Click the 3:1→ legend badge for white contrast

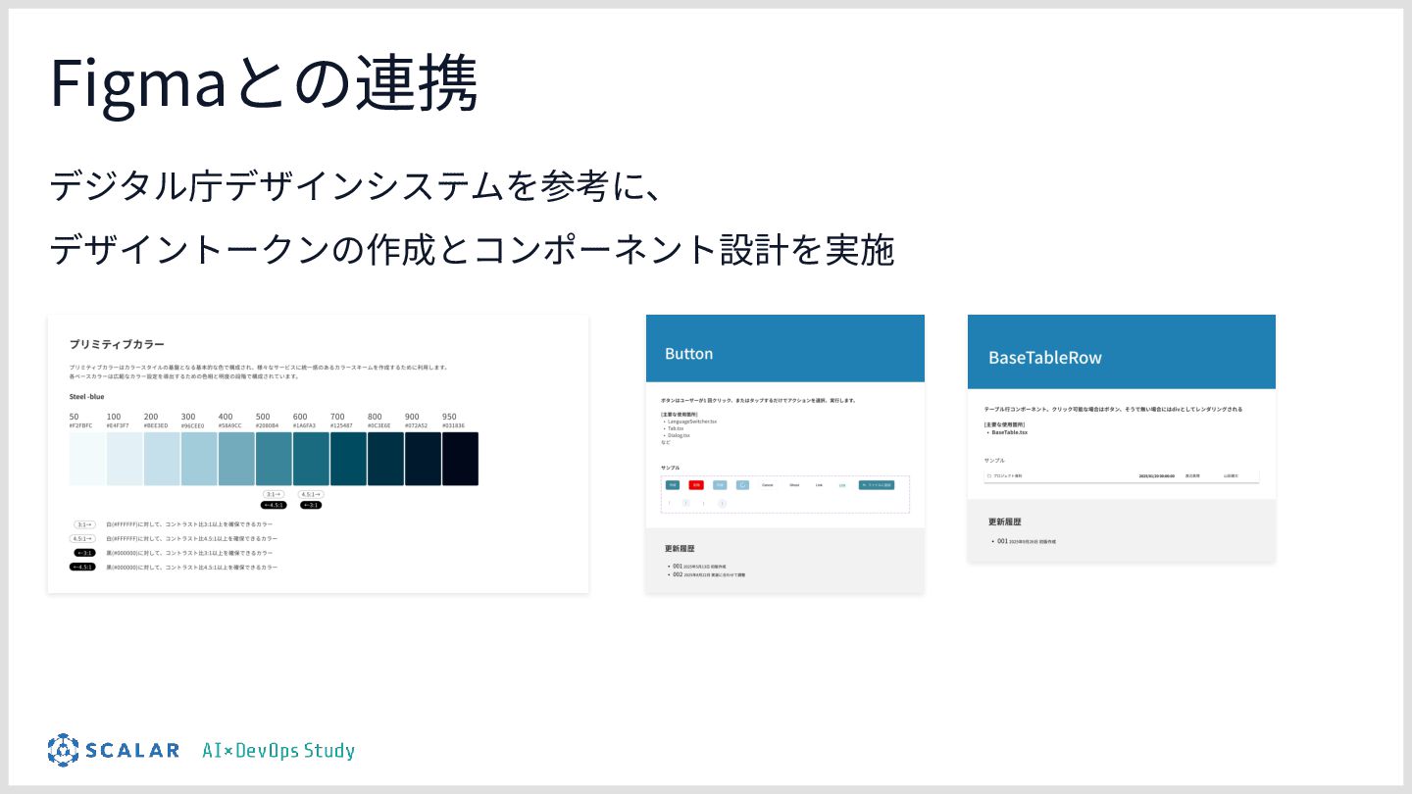82,524
